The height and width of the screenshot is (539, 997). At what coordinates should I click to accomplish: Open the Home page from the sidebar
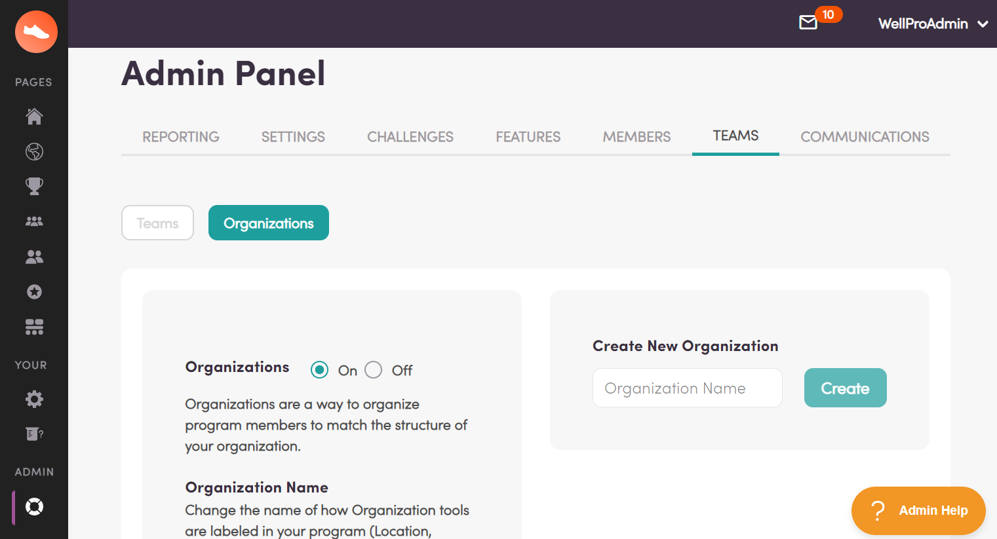tap(34, 117)
